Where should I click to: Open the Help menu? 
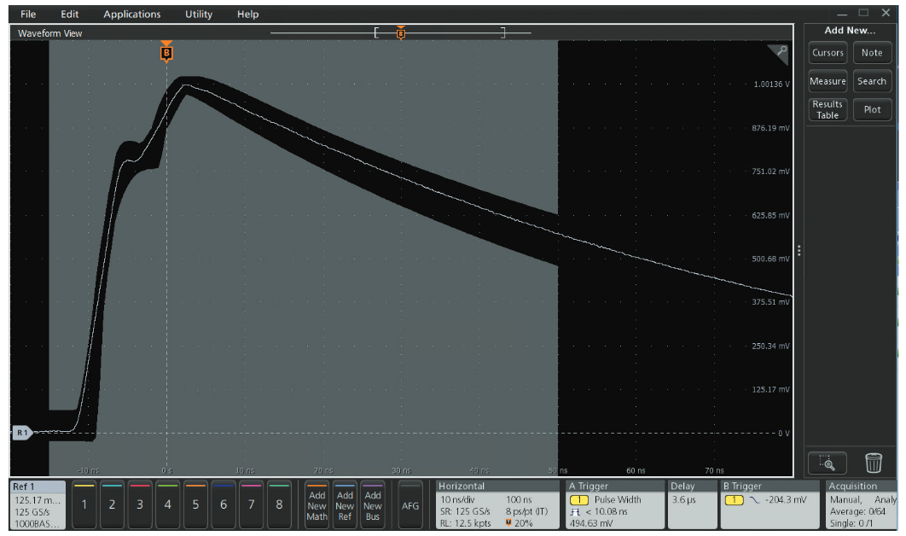tap(247, 14)
